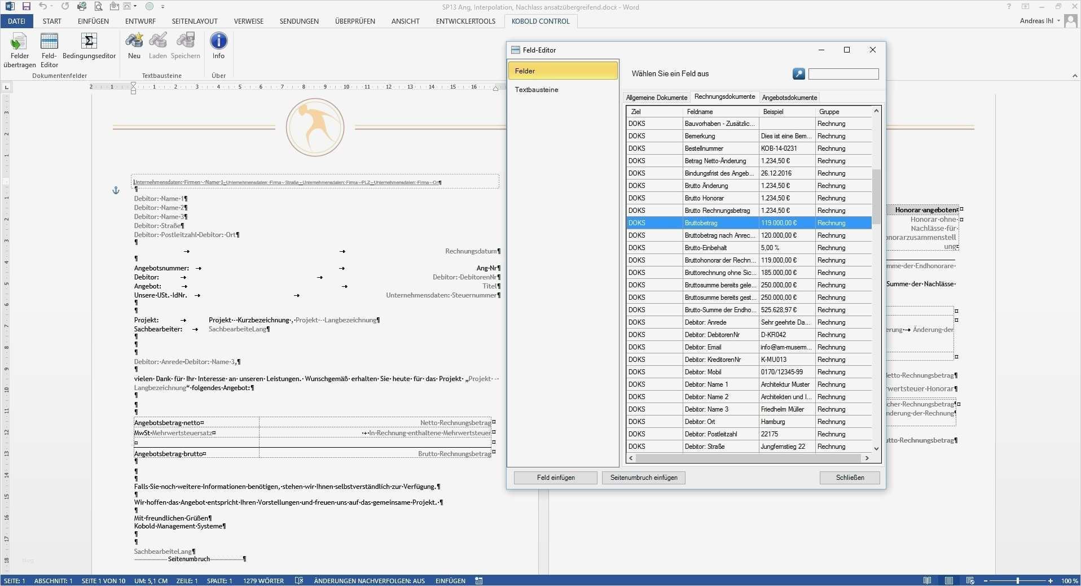
Task: Open the SEITENLAYOUT ribbon tab
Action: click(195, 21)
